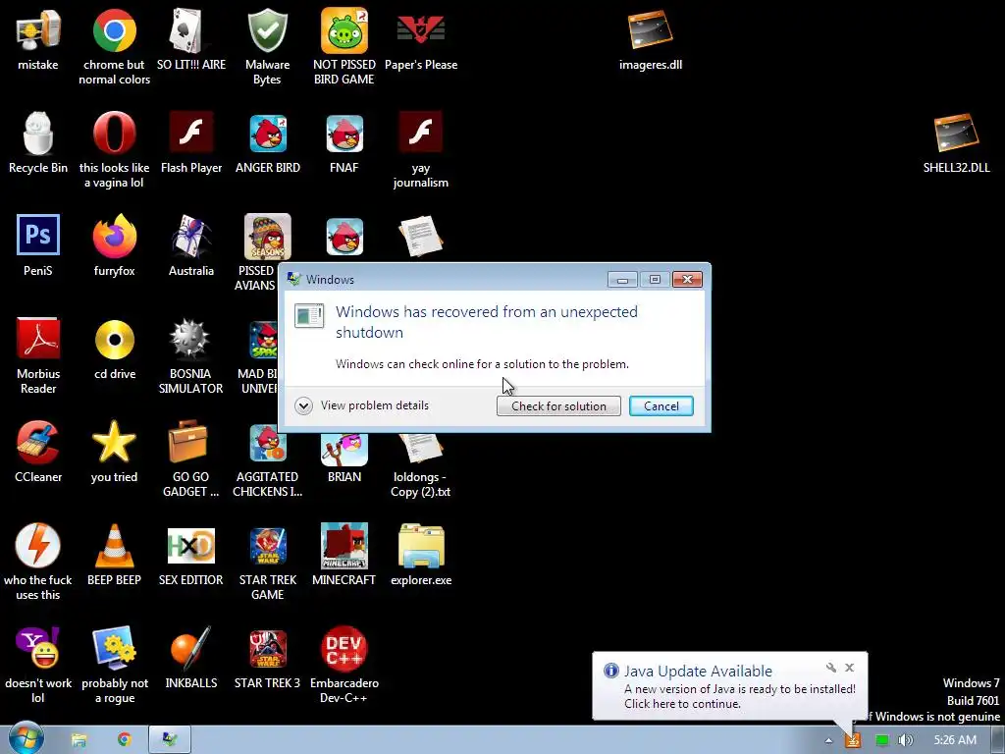Select the 'who the fuck uses this' icon
This screenshot has width=1005, height=754.
pyautogui.click(x=38, y=545)
